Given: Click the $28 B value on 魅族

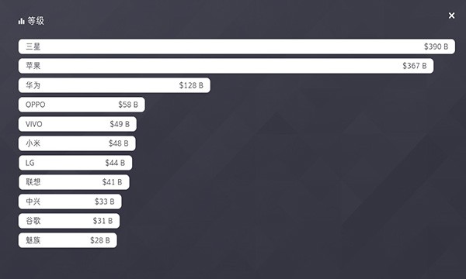Looking at the screenshot, I should (x=100, y=240).
